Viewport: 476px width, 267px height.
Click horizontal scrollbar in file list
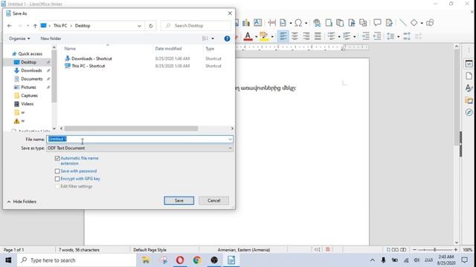click(131, 128)
